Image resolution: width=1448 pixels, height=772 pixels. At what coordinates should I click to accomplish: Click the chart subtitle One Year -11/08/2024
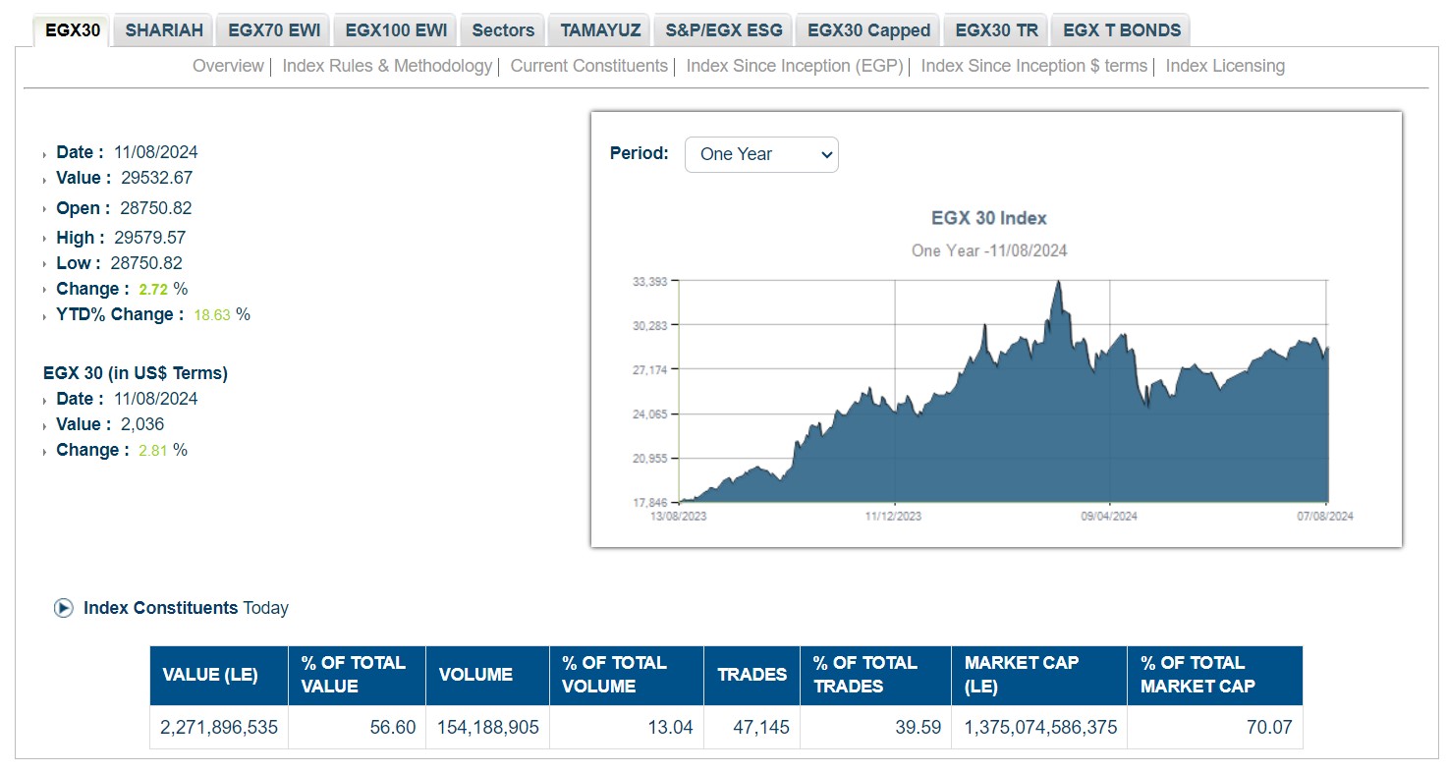point(989,250)
